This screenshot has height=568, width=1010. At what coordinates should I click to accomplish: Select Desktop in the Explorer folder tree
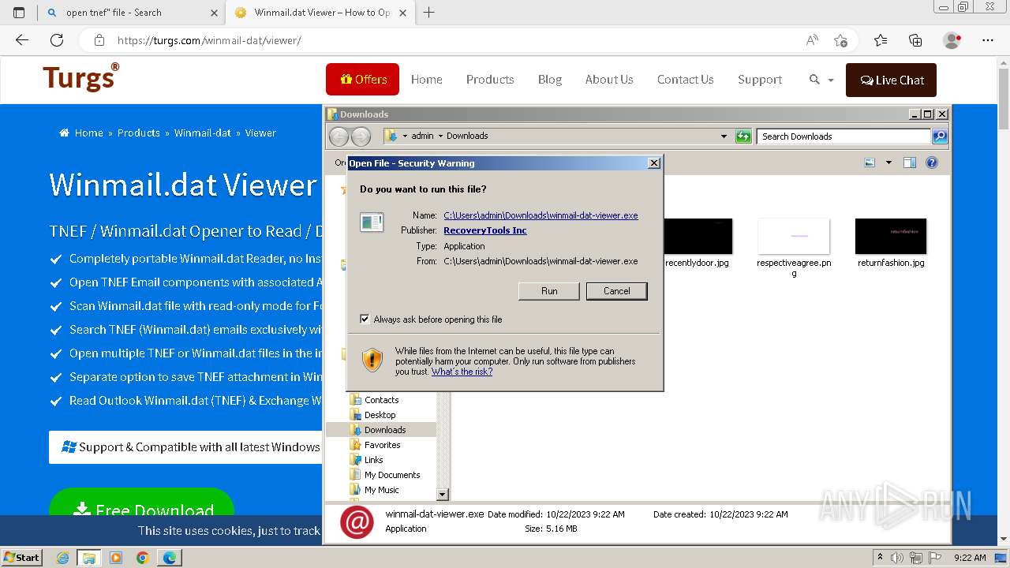tap(380, 415)
